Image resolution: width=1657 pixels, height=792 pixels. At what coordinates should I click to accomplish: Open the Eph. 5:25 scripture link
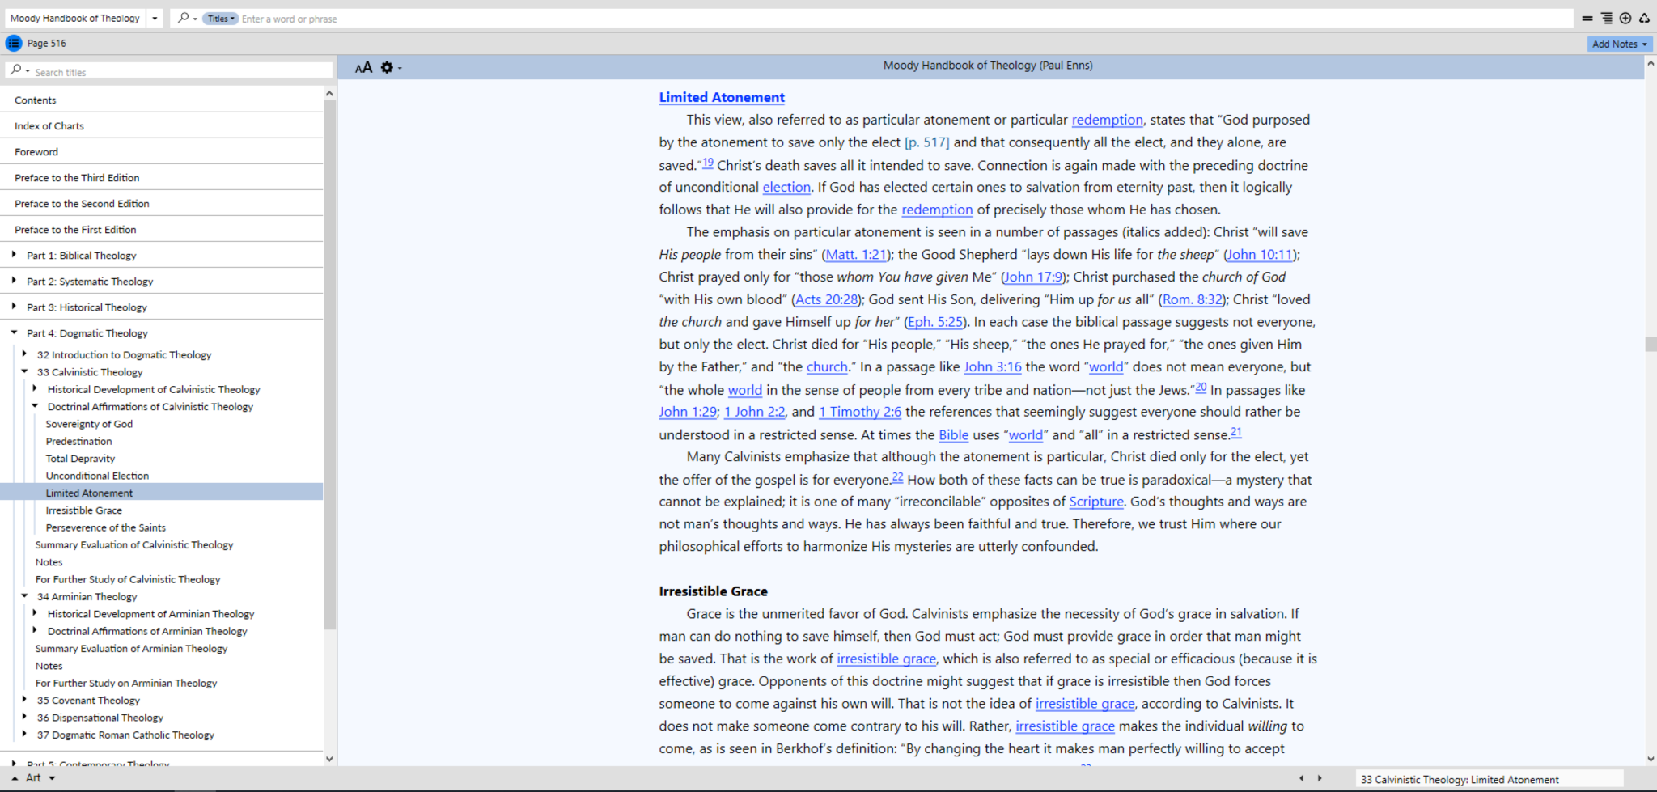(x=934, y=322)
